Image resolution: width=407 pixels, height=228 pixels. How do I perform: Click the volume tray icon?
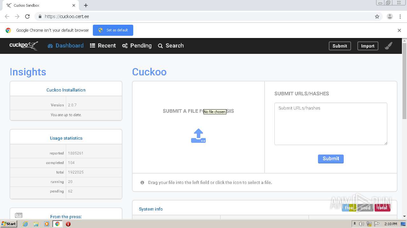[362, 224]
